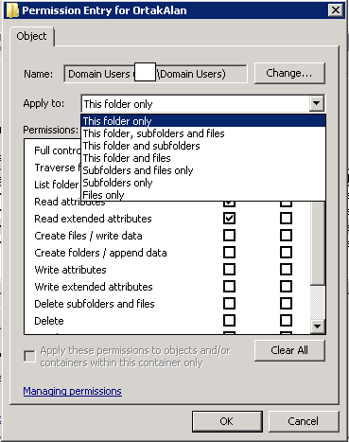Image resolution: width=349 pixels, height=442 pixels.
Task: Toggle 'Apply these permissions to objects' checkbox
Action: (x=29, y=357)
